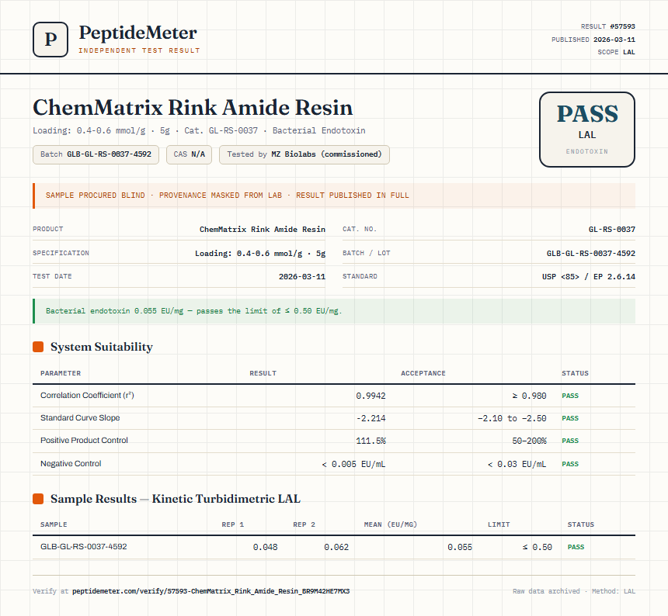Click the RESULT #57593 text
The image size is (668, 616).
(608, 26)
